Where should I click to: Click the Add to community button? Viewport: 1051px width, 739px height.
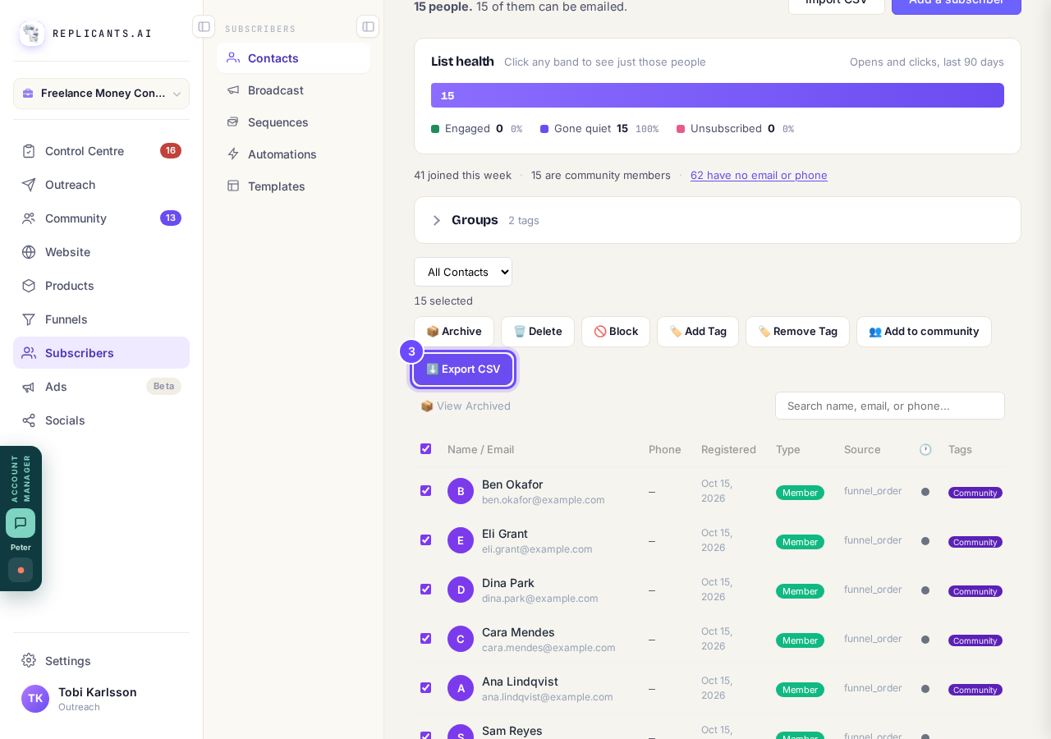(924, 332)
